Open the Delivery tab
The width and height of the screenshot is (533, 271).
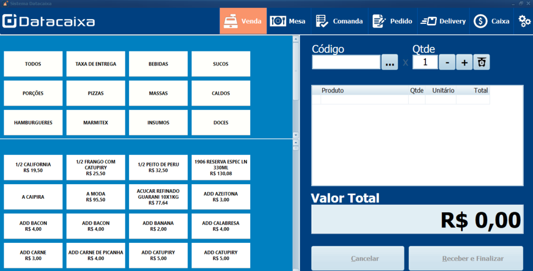pyautogui.click(x=443, y=21)
